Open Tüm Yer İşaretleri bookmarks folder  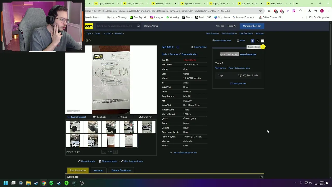coord(319,17)
